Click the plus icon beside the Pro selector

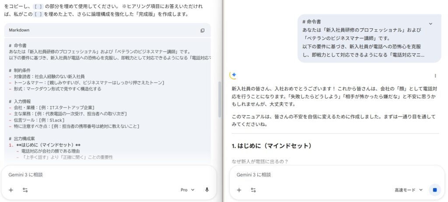11,190
